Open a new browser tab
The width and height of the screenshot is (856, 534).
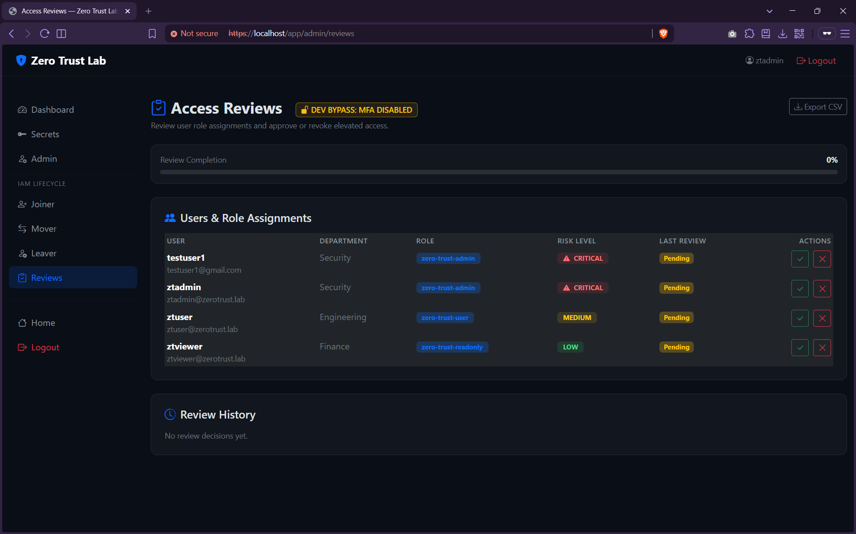pyautogui.click(x=148, y=11)
